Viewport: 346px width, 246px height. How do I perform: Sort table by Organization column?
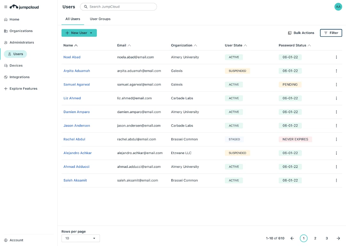click(184, 45)
